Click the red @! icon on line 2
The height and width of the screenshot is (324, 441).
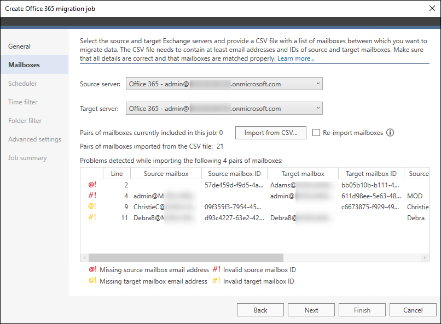(x=92, y=185)
